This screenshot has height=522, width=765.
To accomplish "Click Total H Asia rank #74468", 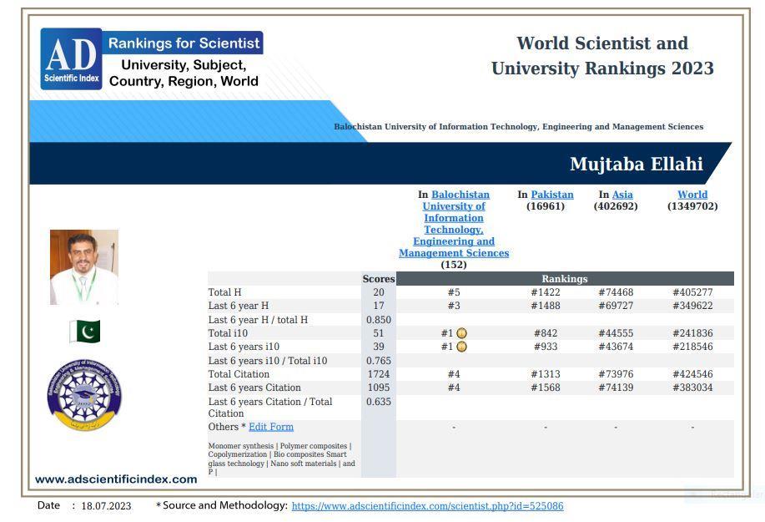I will tap(616, 292).
